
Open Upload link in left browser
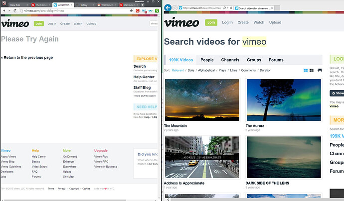point(91,24)
